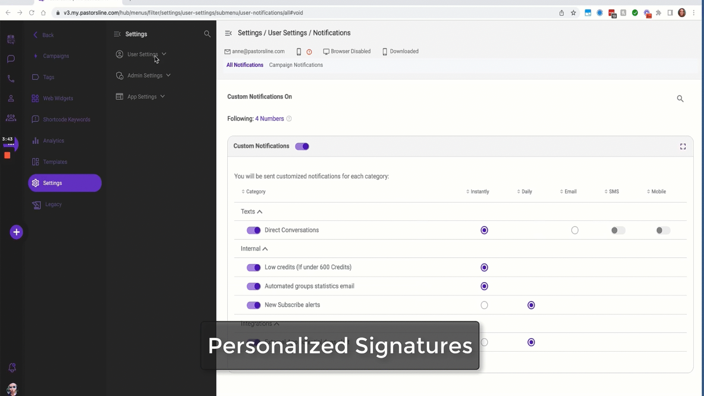Click the mobile phone icon near email
This screenshot has width=704, height=396.
(299, 52)
